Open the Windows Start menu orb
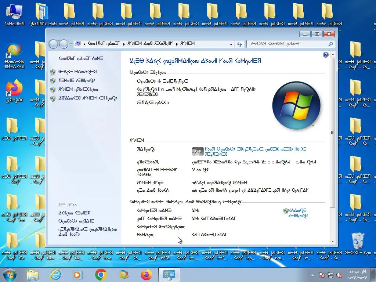This screenshot has width=376, height=282. coord(10,275)
